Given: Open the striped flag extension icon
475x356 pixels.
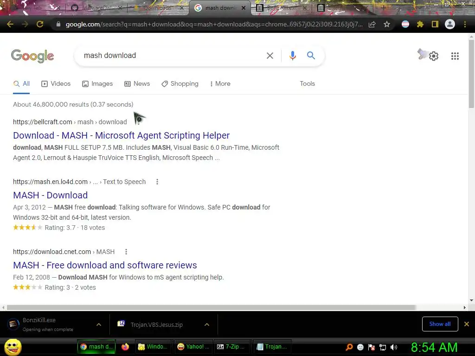Looking at the screenshot, I should pyautogui.click(x=405, y=24).
